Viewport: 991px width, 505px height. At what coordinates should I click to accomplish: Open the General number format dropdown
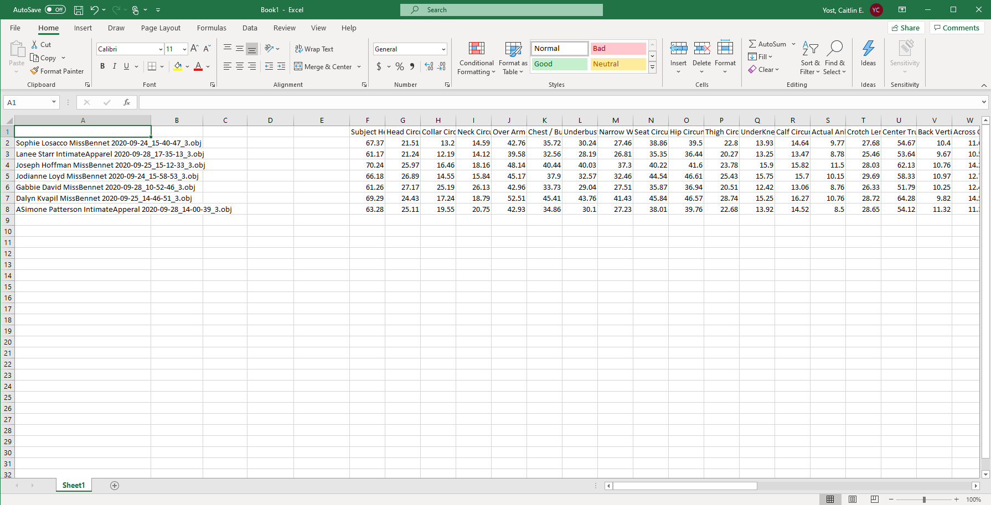[x=443, y=49]
